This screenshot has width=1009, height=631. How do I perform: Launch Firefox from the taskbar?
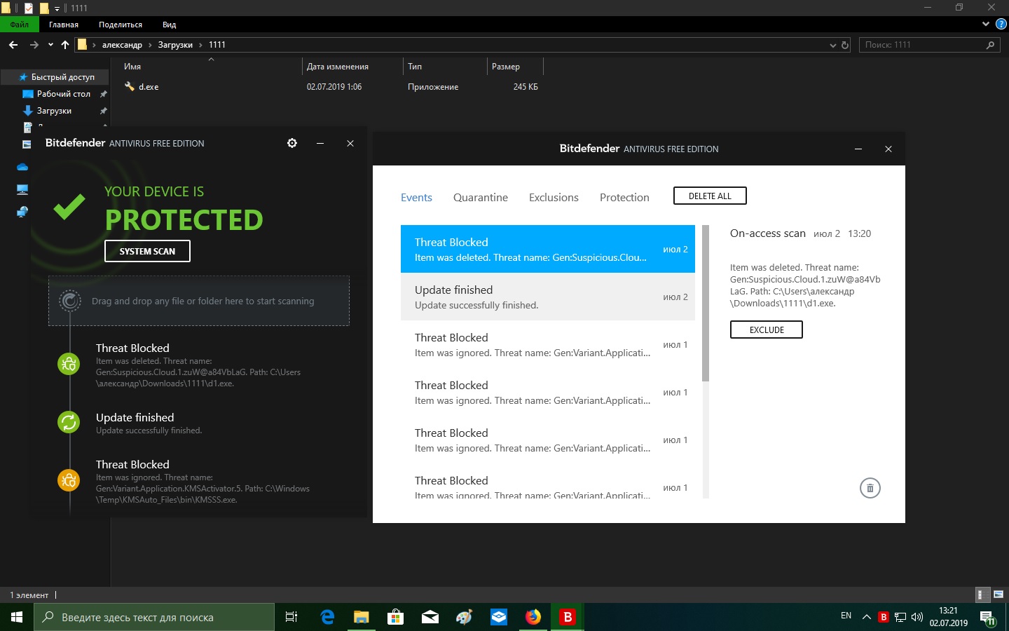coord(533,617)
